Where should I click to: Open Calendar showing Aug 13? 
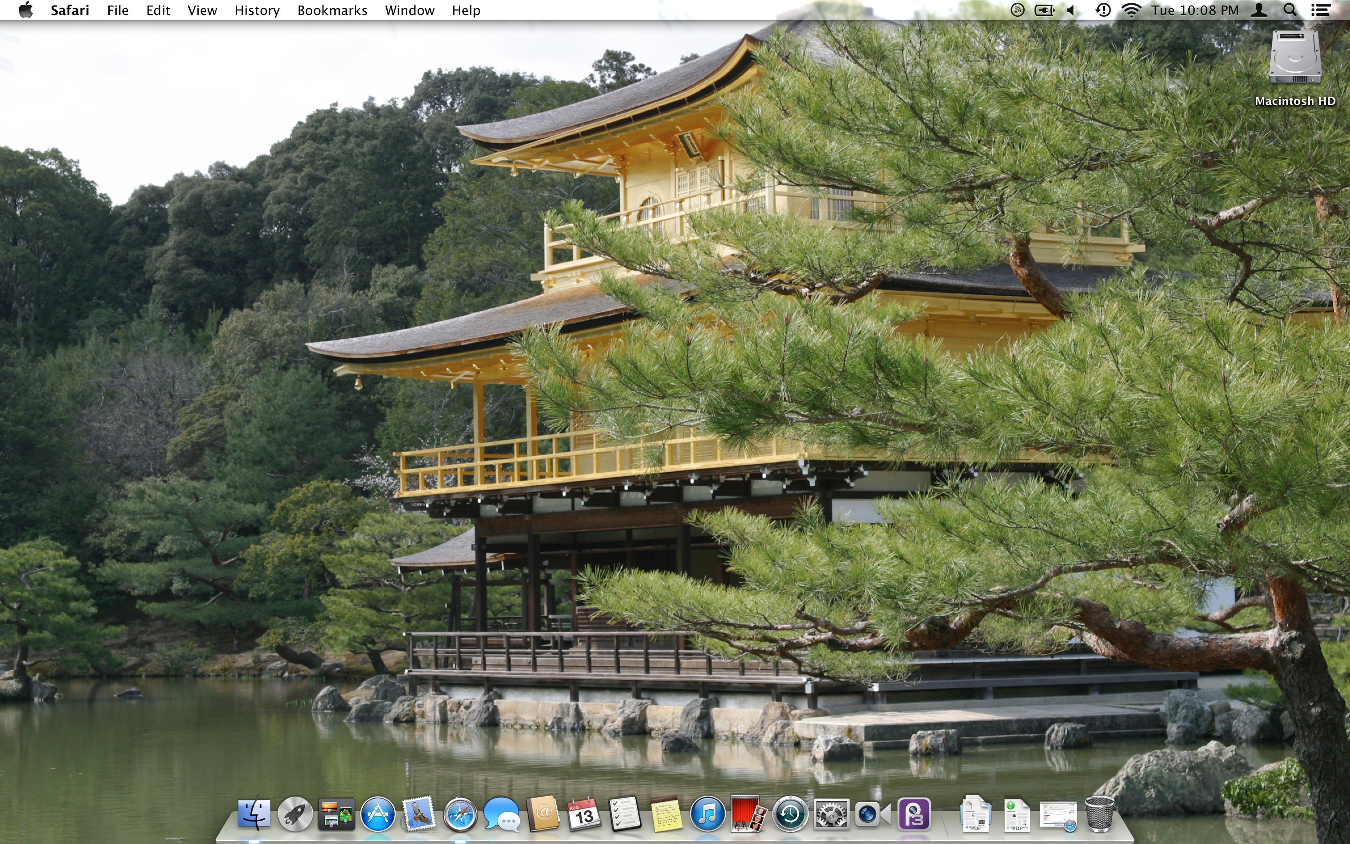(584, 814)
